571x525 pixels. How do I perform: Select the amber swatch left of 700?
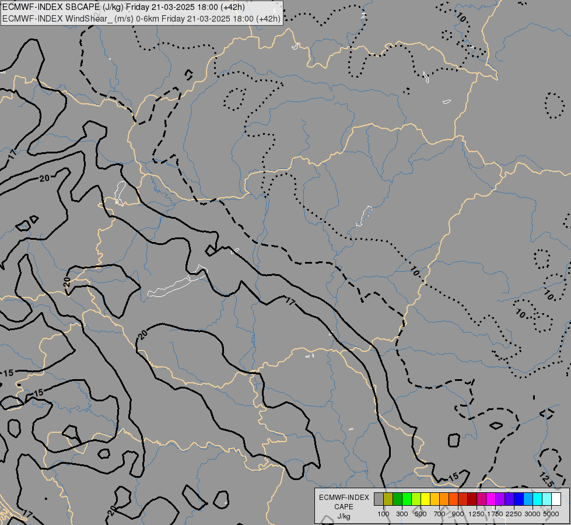coord(435,499)
